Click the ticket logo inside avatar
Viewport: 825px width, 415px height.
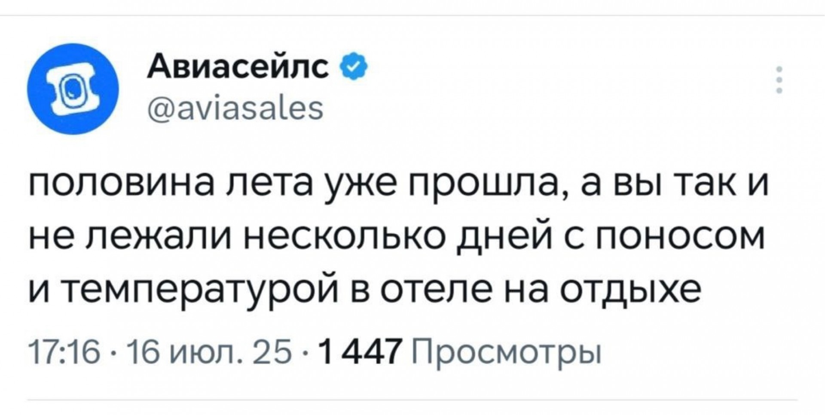point(72,90)
